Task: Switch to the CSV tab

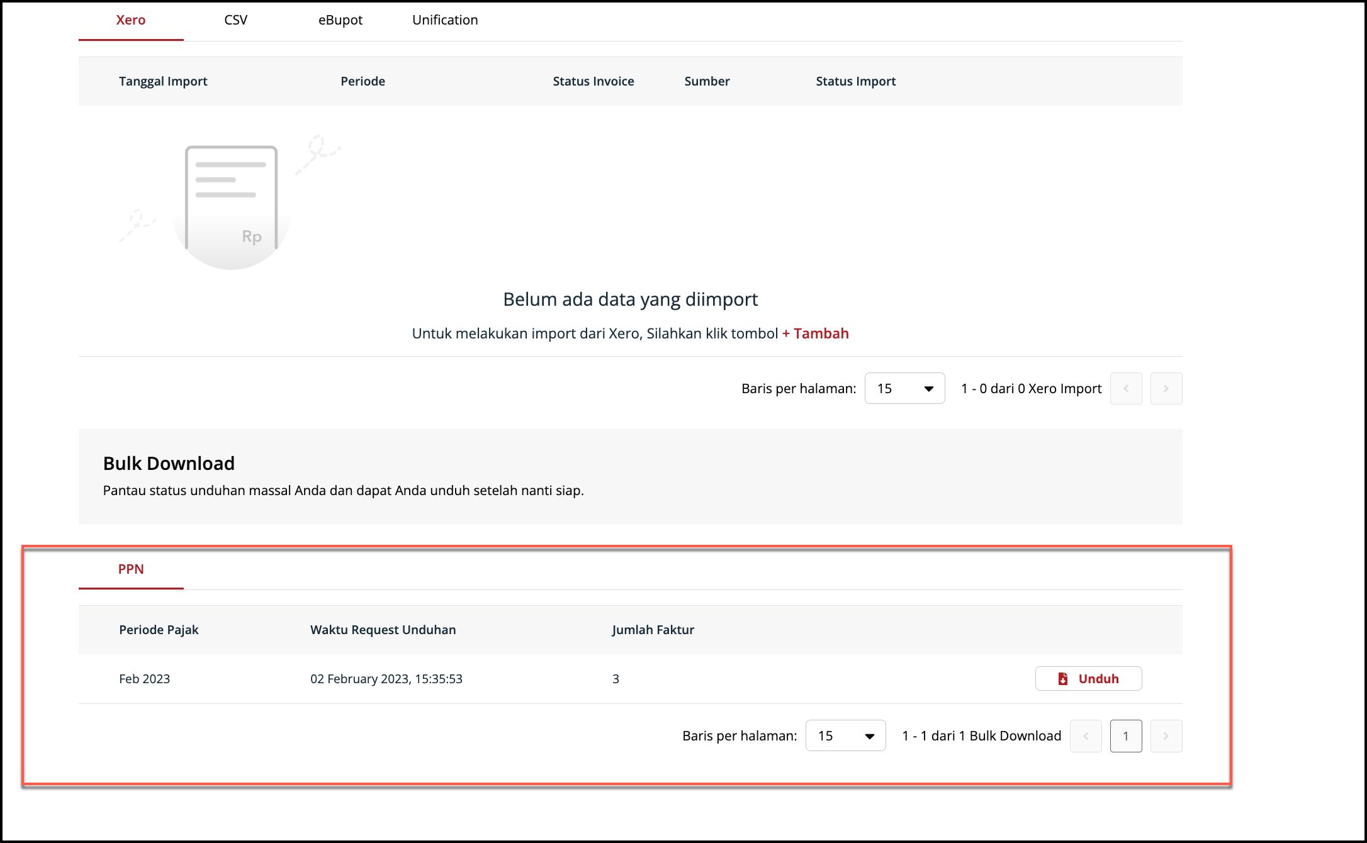Action: 235,20
